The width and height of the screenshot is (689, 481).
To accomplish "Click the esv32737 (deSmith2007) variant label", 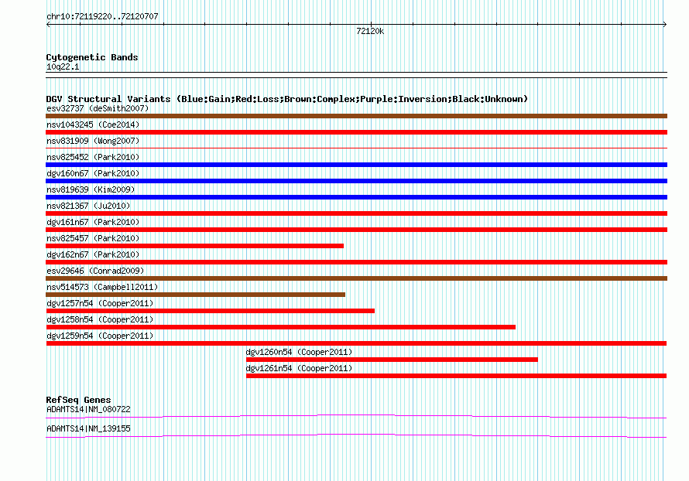I will [x=98, y=108].
